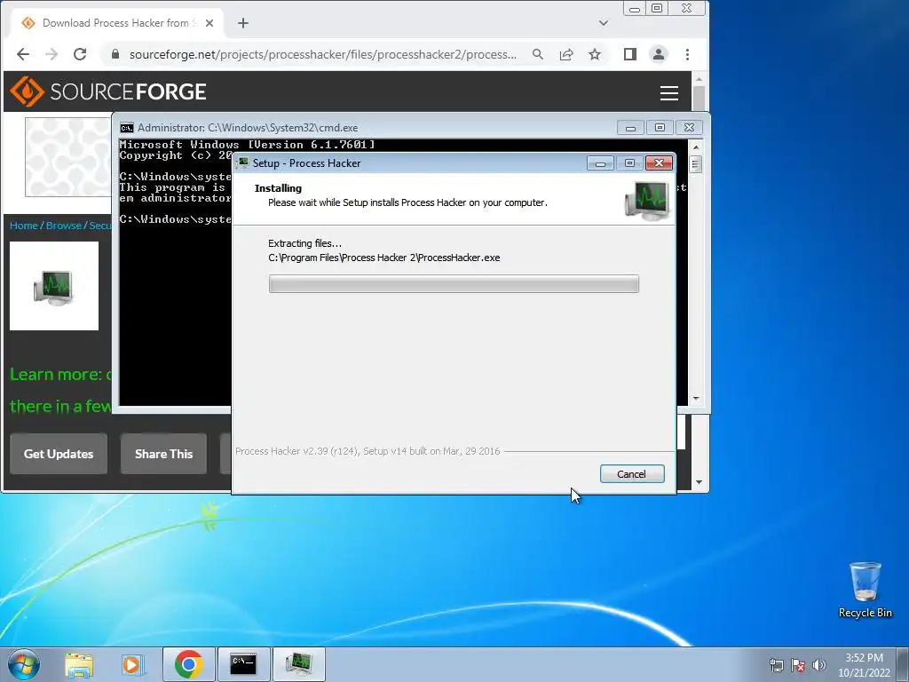
Task: Open Chrome three-dot menu
Action: coord(688,54)
